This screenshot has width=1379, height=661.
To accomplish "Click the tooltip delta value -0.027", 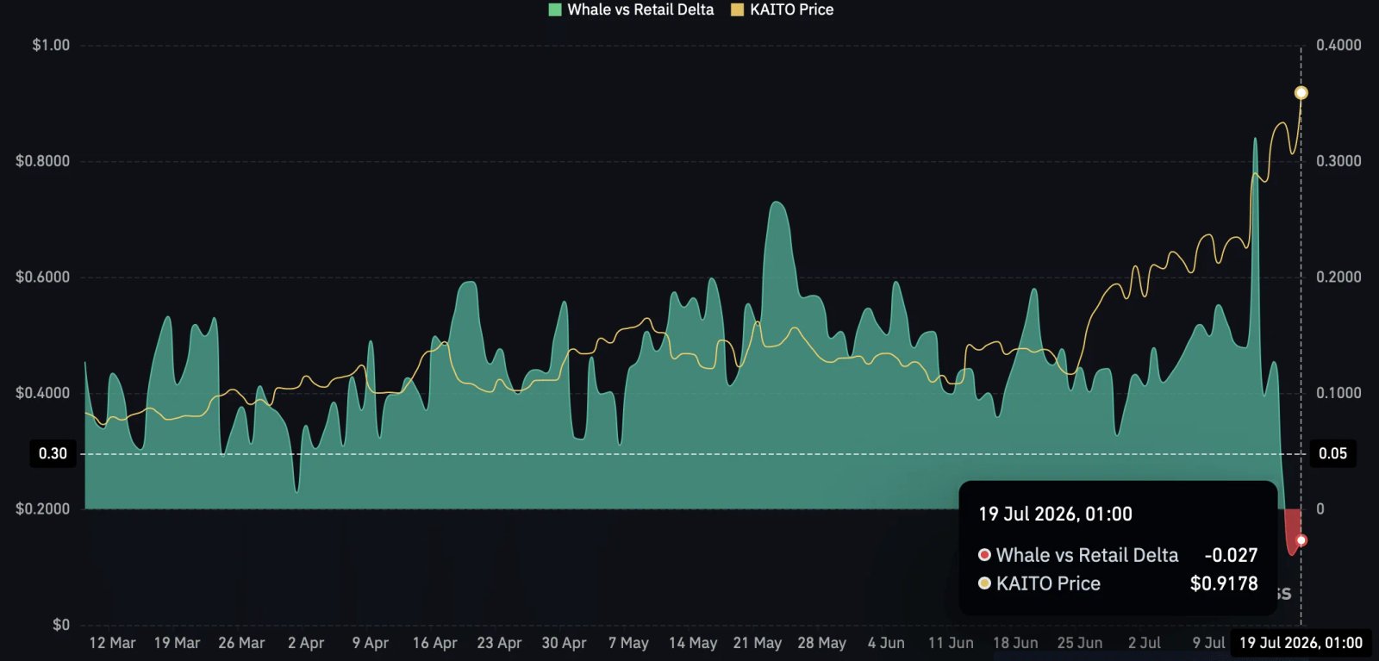I will point(1231,555).
